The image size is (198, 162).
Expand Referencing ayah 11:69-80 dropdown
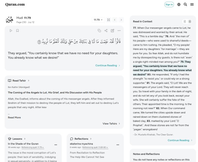pos(95,147)
